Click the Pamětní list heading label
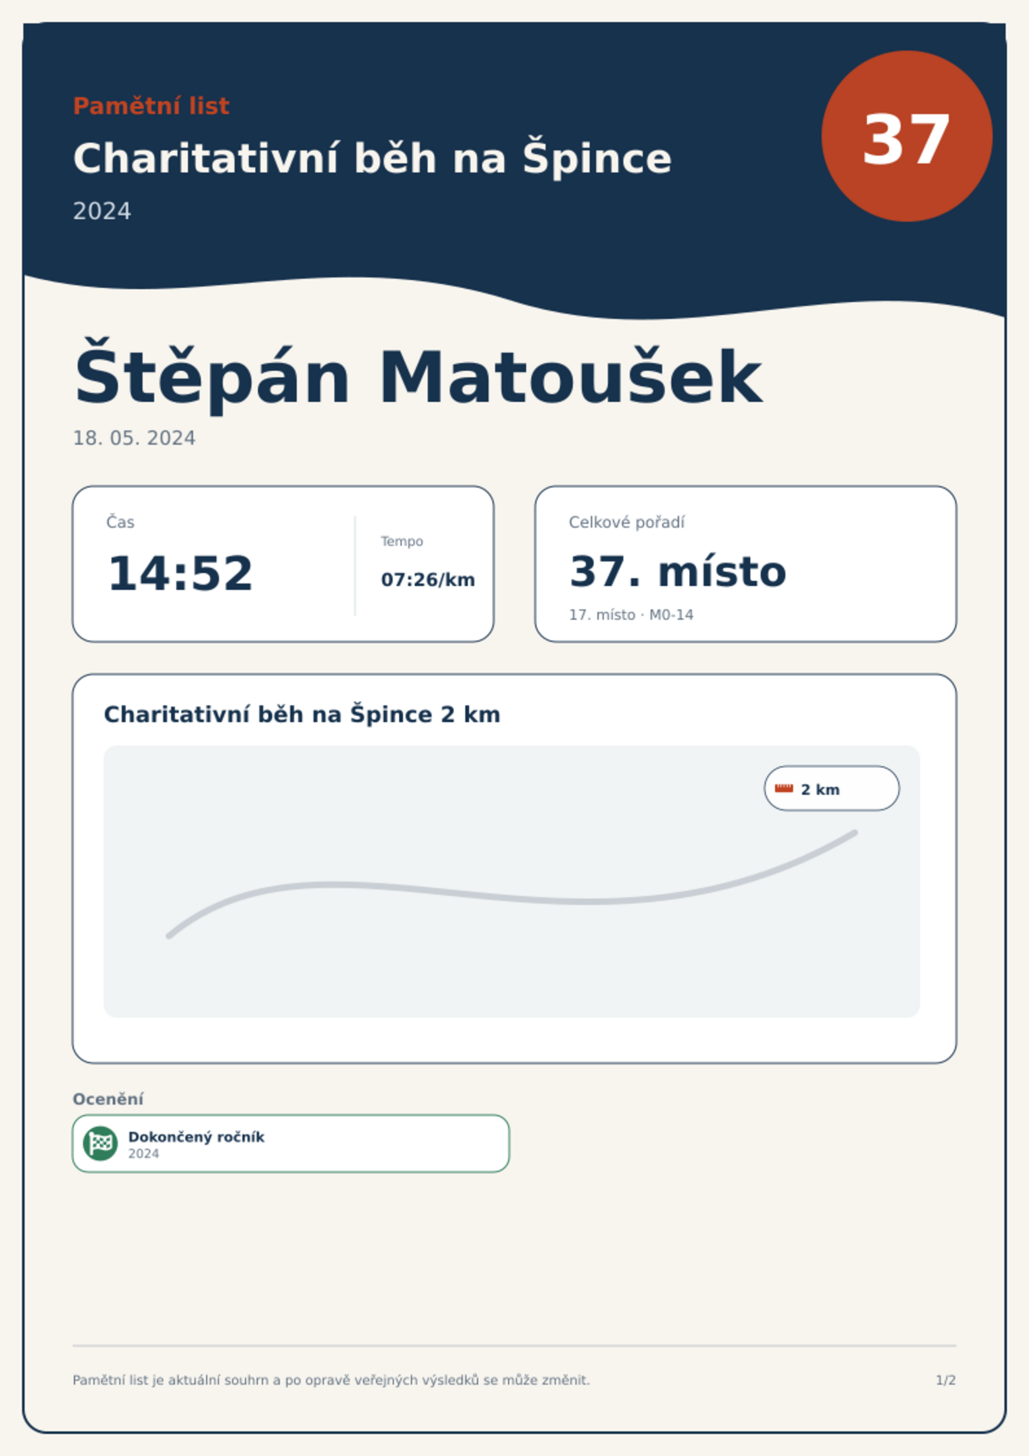 click(151, 106)
